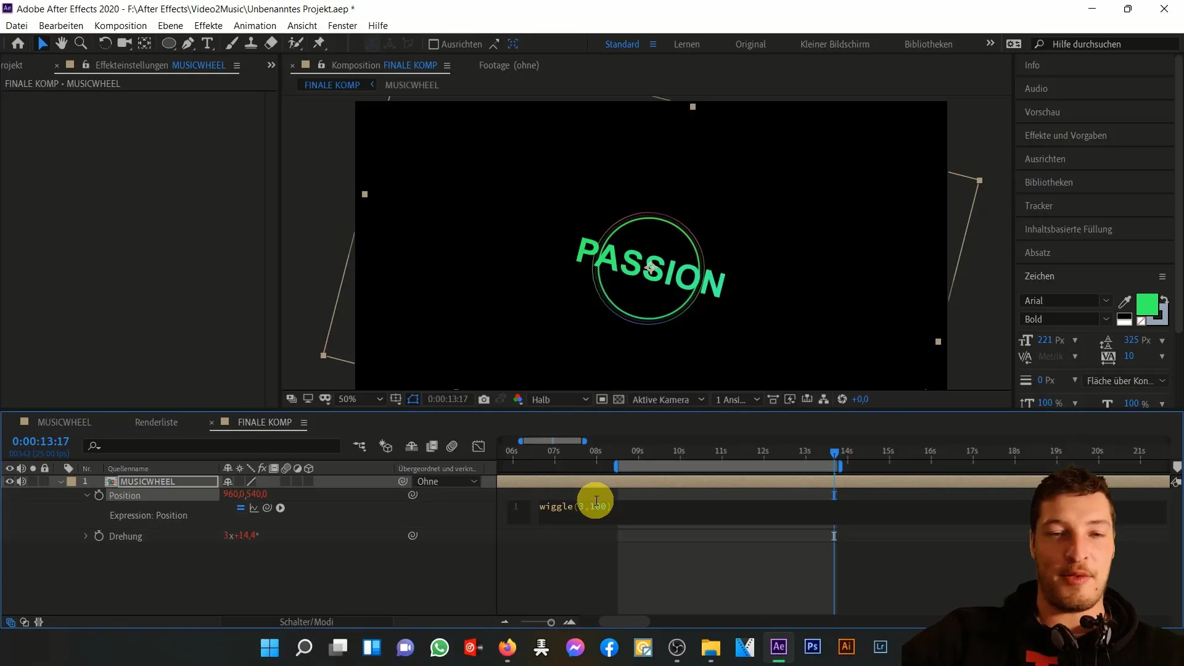
Task: Adjust the timeline zoom slider
Action: [551, 623]
